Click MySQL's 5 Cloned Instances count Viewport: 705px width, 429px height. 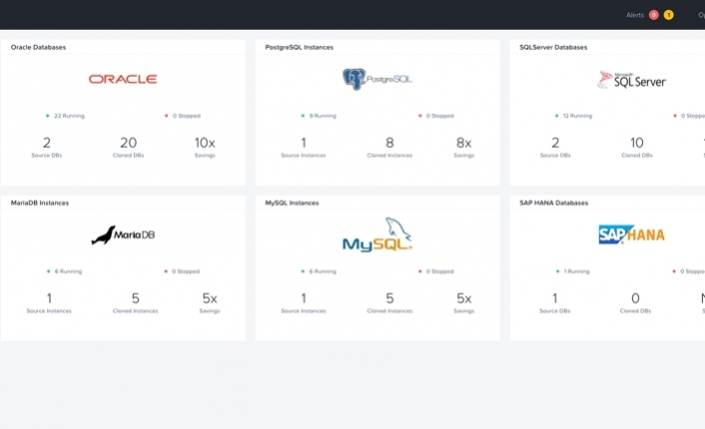pos(389,303)
